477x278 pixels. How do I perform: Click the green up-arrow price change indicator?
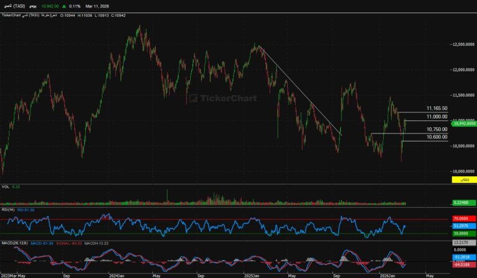(x=63, y=6)
